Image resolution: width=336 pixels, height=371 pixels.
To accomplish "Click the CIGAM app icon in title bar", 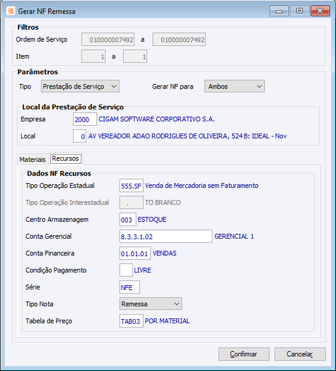I will pos(10,11).
